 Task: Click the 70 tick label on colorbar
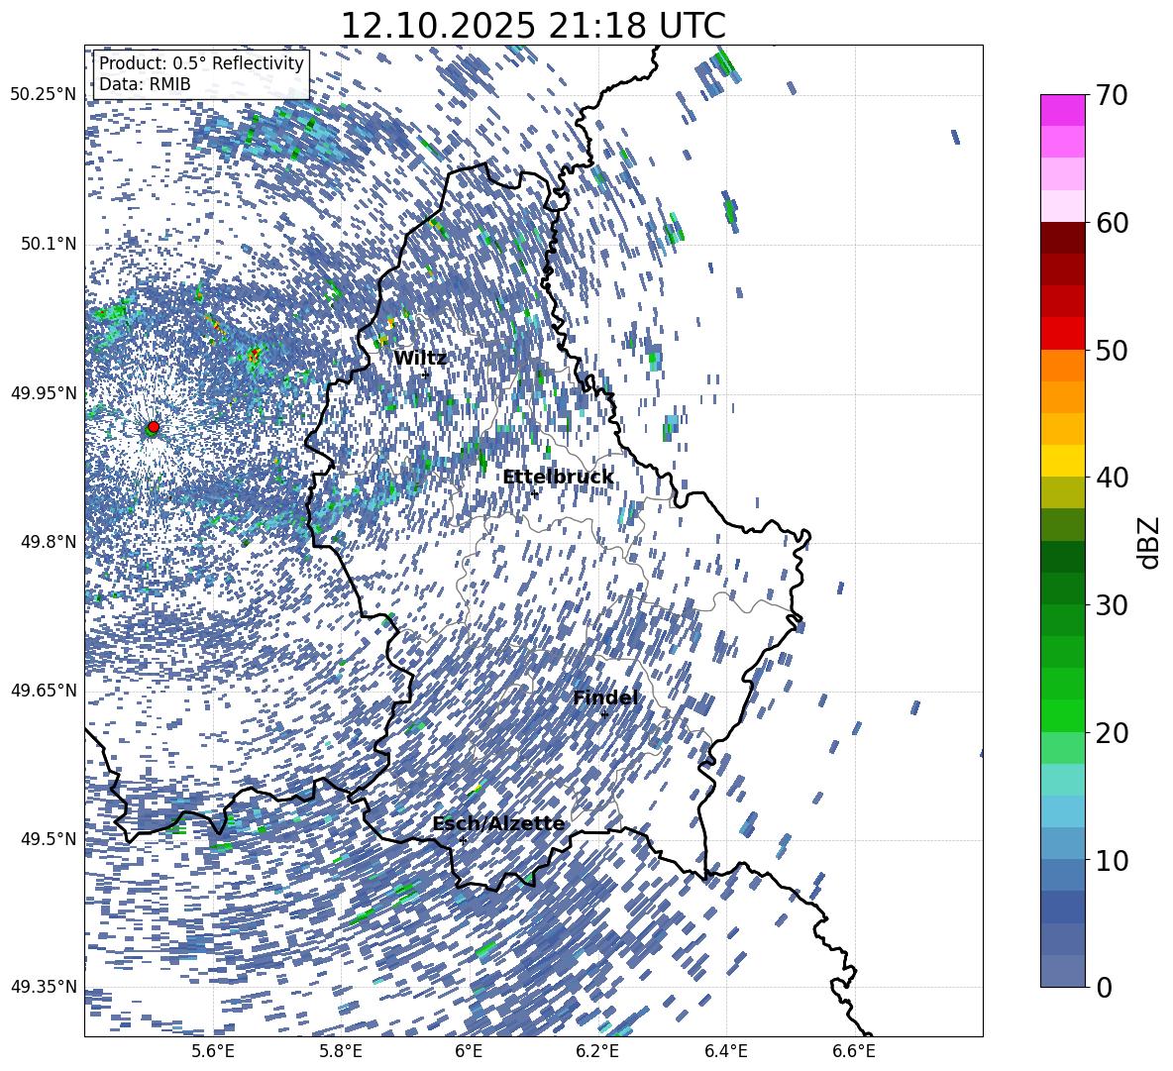[1115, 95]
